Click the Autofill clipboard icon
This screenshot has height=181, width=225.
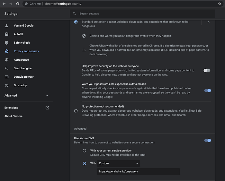pos(7,34)
